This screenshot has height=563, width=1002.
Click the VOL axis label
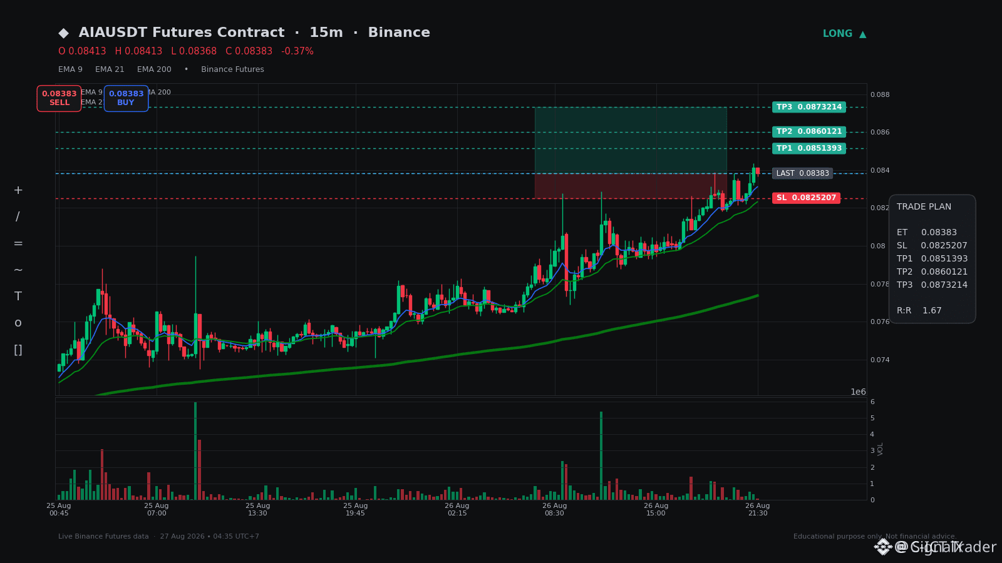click(881, 449)
